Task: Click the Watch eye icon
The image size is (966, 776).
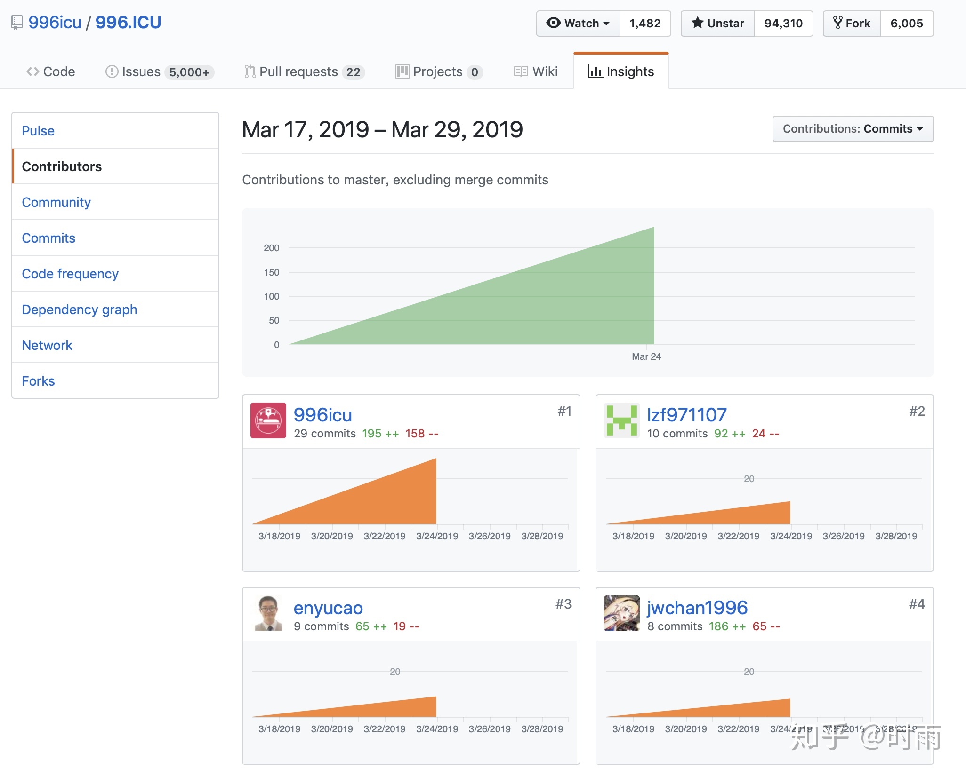Action: click(x=554, y=23)
